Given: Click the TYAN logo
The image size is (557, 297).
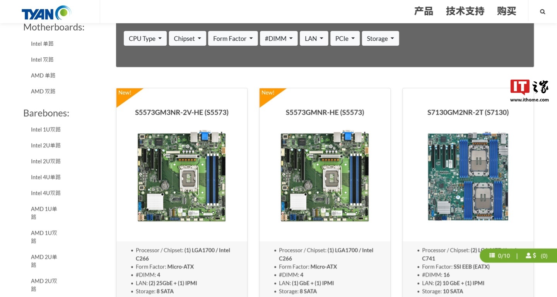Looking at the screenshot, I should pyautogui.click(x=46, y=13).
